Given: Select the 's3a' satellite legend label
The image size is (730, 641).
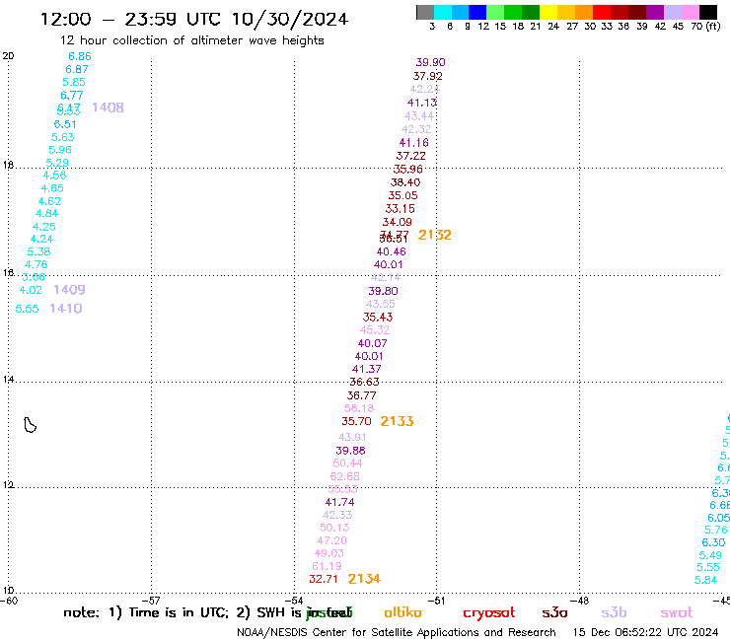Looking at the screenshot, I should [x=555, y=613].
